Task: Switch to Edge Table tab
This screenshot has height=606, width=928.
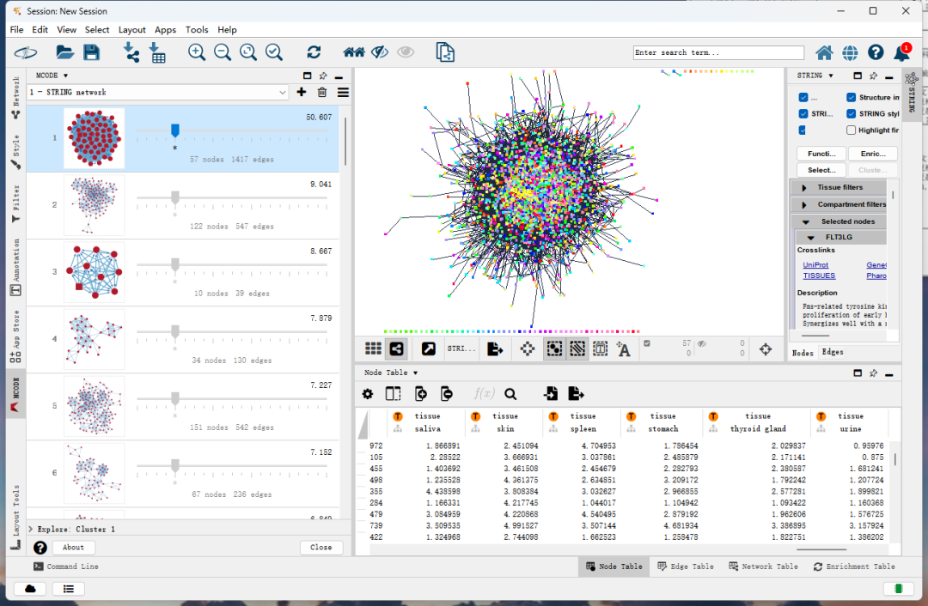Action: click(686, 567)
